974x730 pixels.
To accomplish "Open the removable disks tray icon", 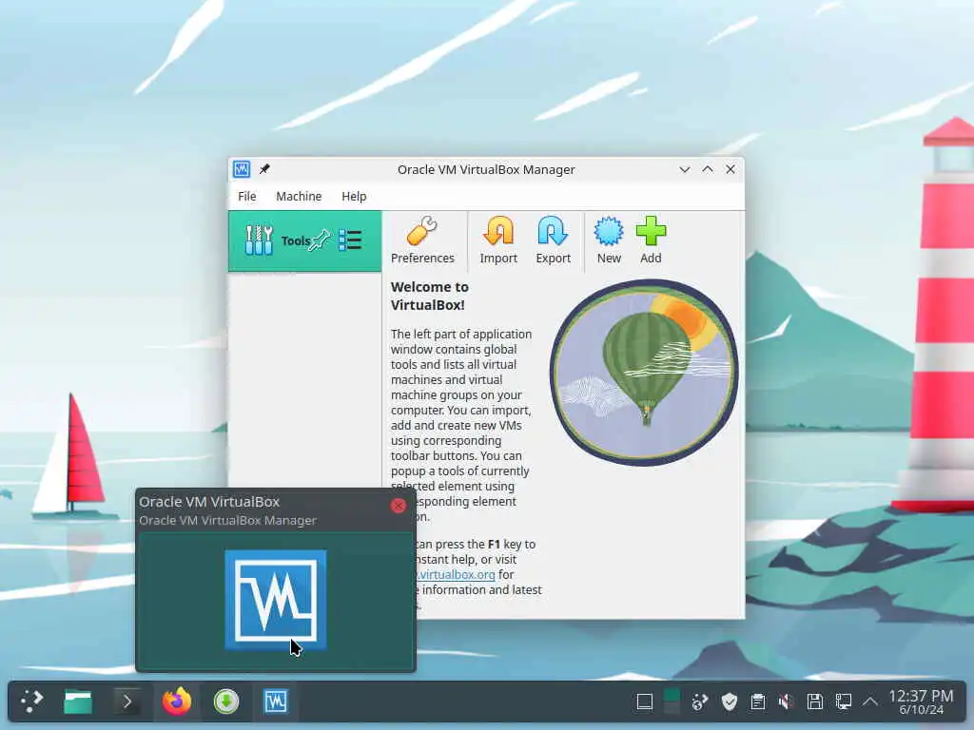I will pyautogui.click(x=815, y=702).
